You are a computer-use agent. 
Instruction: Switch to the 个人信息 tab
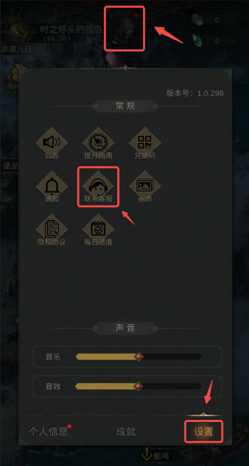point(49,432)
